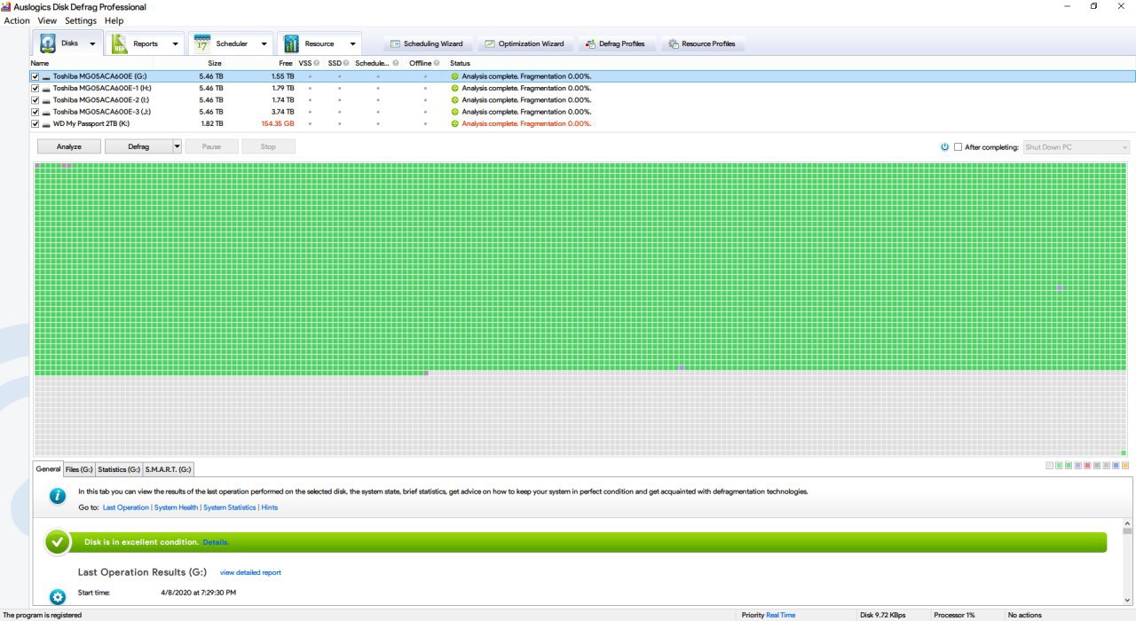1136x621 pixels.
Task: Click the drive icon for Toshiba (H:)
Action: coord(46,88)
